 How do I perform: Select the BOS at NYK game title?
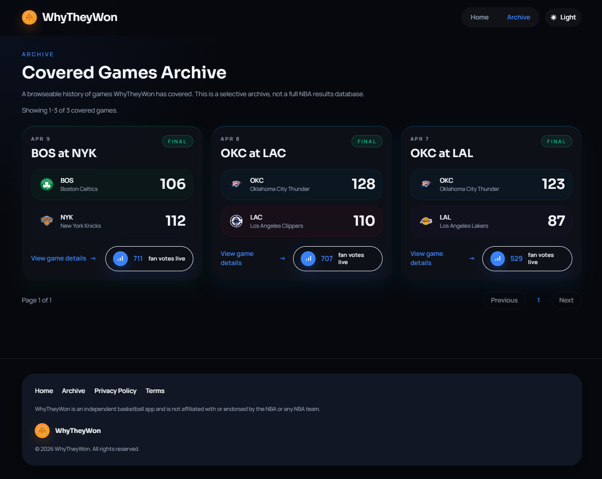(64, 153)
